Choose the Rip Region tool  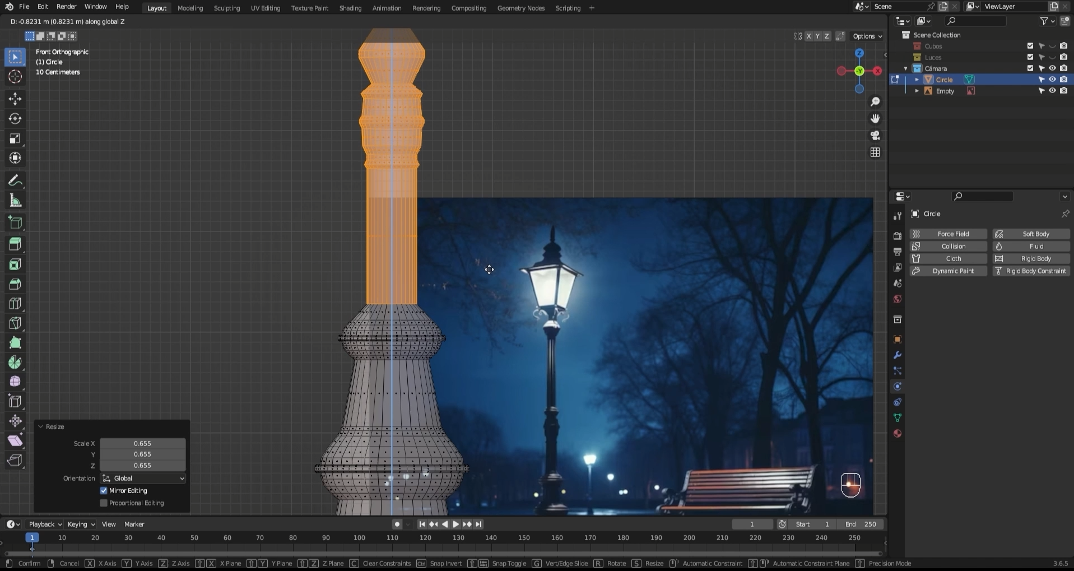[x=15, y=460]
